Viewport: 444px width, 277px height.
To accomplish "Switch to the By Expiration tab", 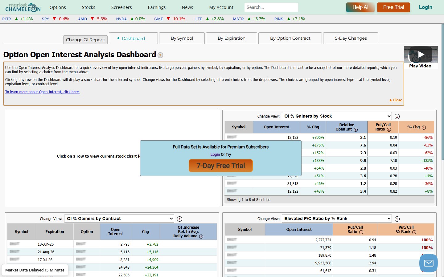I will click(232, 38).
